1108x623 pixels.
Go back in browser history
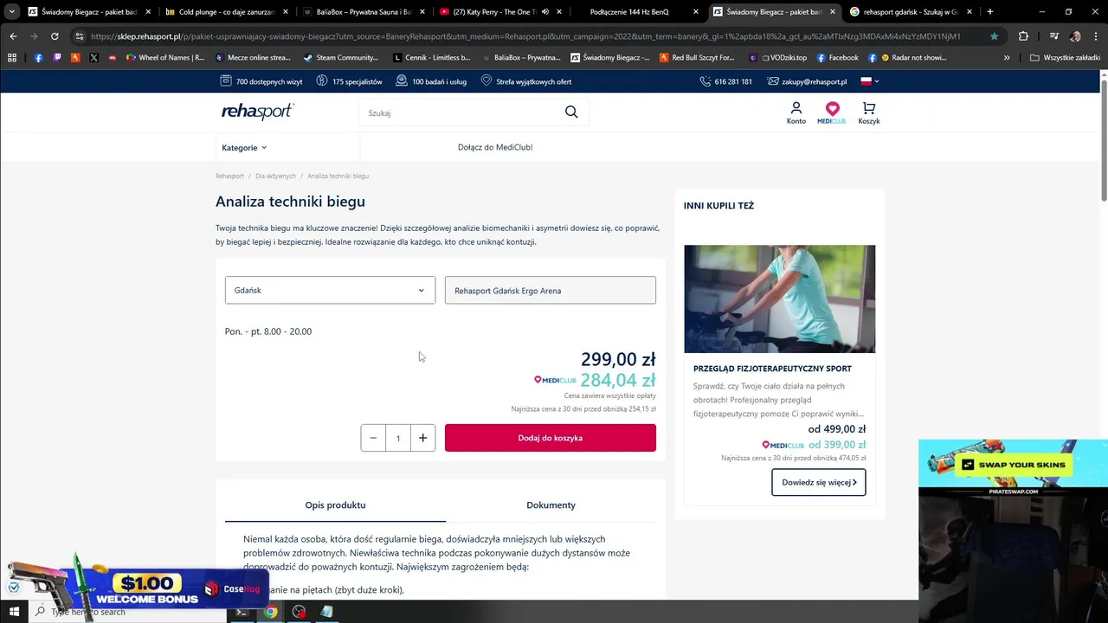(13, 36)
